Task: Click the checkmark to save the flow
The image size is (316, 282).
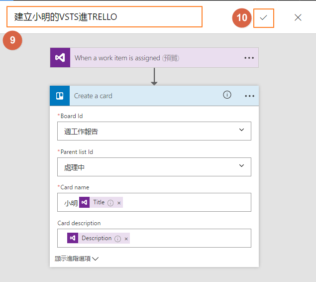Action: point(264,17)
